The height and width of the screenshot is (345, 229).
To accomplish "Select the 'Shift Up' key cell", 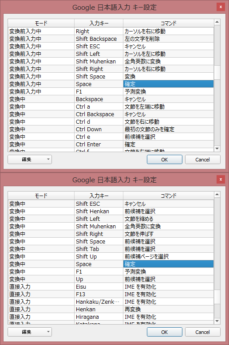I will [99, 256].
